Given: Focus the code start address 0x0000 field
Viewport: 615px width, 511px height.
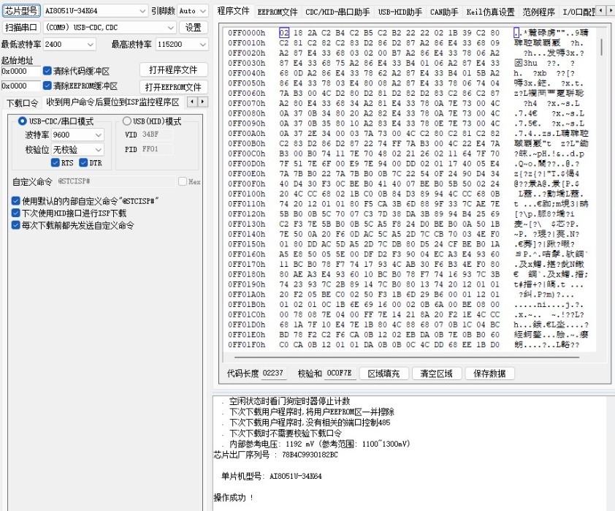Looking at the screenshot, I should click(20, 71).
